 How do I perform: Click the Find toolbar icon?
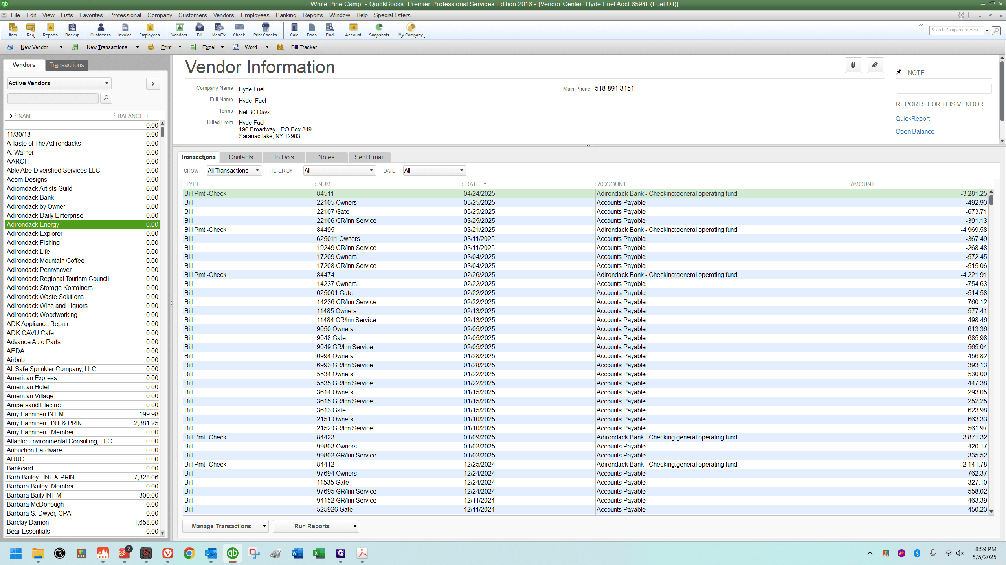[x=330, y=30]
